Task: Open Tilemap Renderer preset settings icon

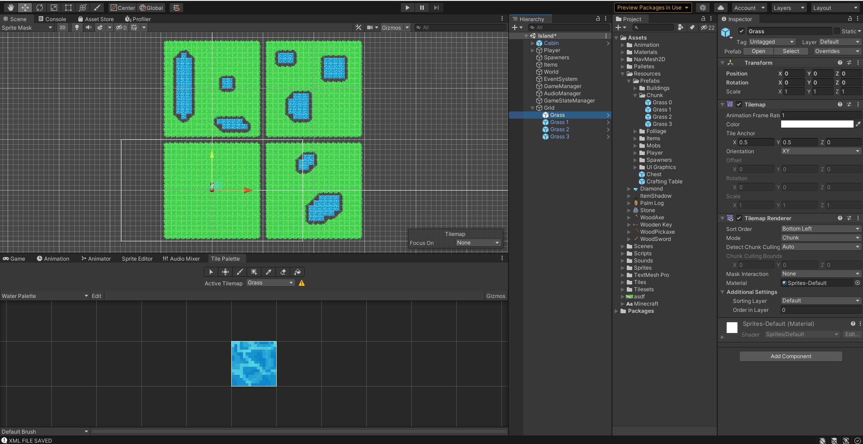Action: tap(849, 218)
